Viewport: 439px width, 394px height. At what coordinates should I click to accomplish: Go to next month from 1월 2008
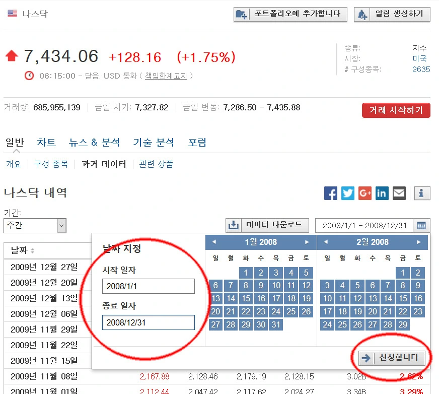click(x=307, y=242)
